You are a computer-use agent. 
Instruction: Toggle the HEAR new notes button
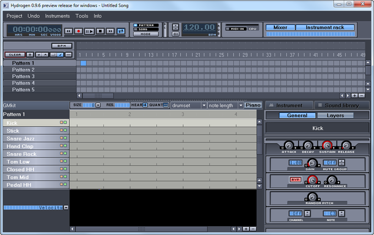145,105
